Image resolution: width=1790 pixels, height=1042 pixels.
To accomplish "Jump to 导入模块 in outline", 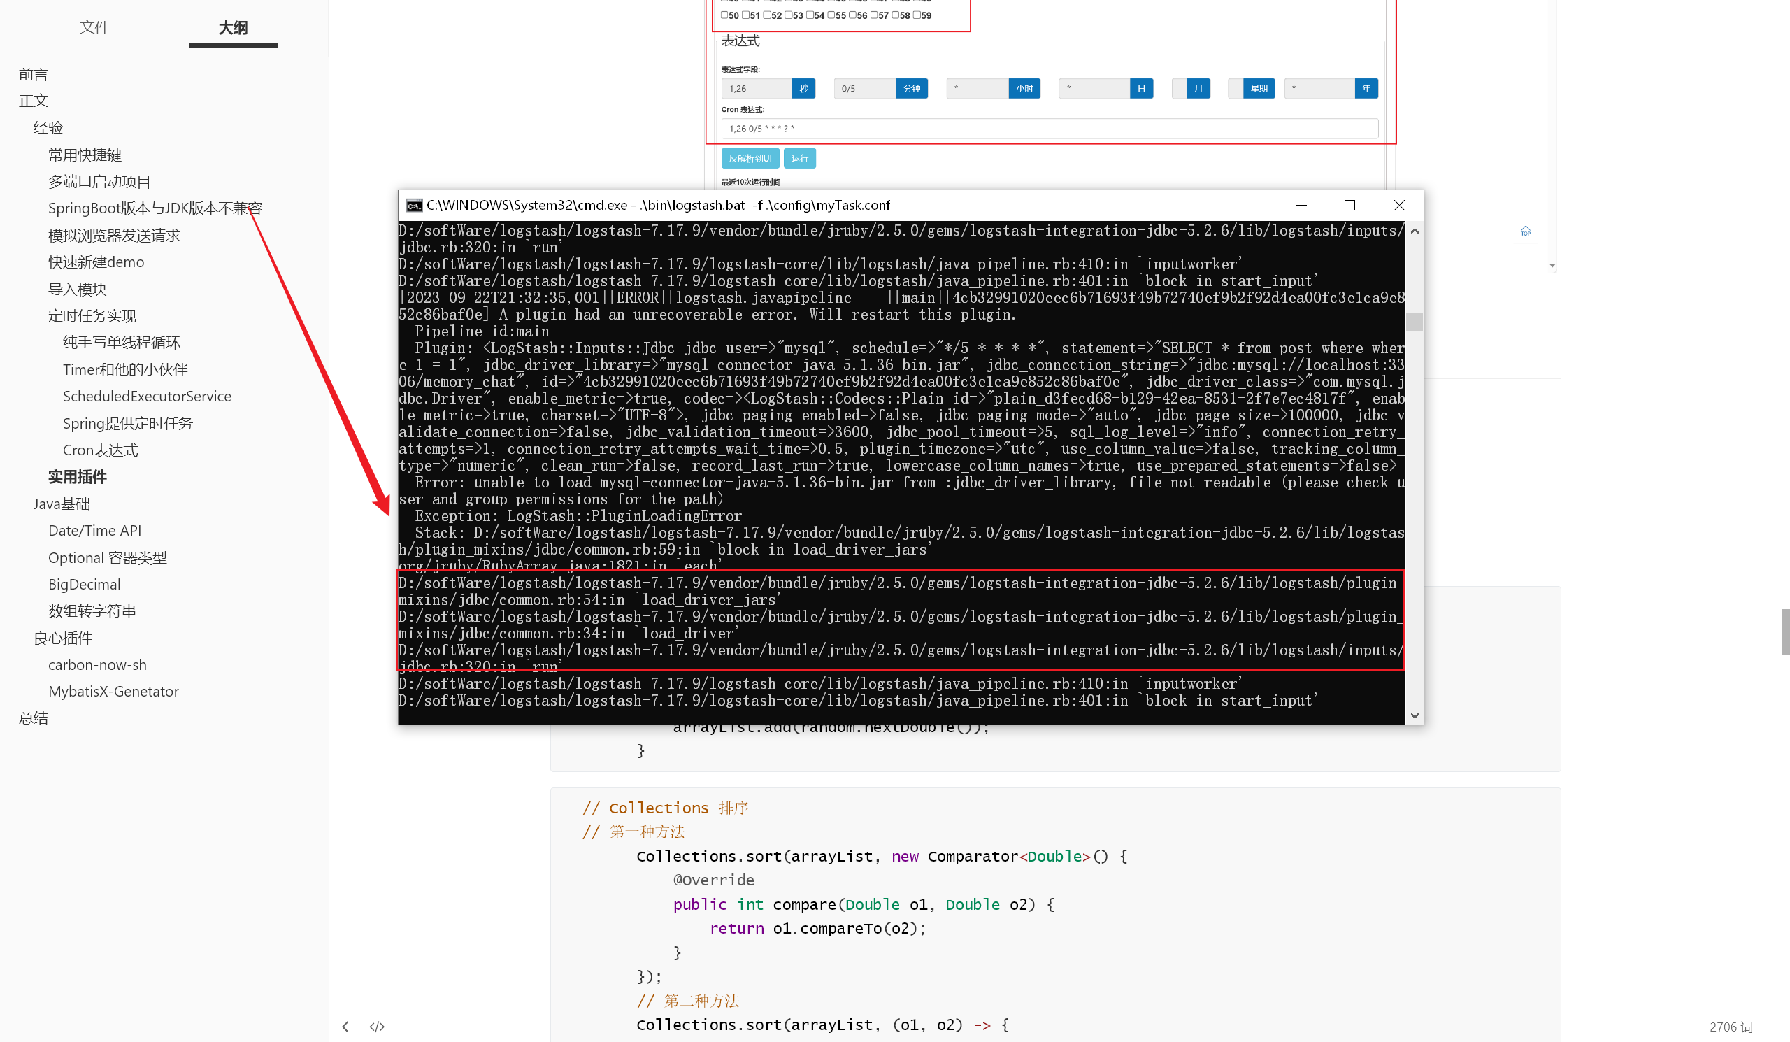I will point(78,289).
